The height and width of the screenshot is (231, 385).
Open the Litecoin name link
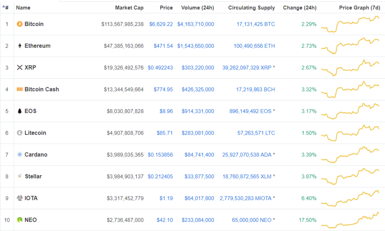point(35,133)
